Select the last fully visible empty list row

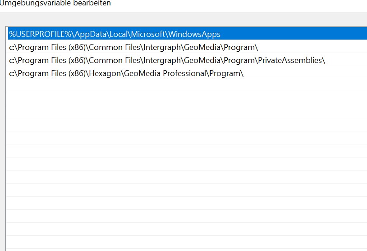180,242
